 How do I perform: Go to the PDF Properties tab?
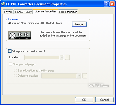pos(68,12)
